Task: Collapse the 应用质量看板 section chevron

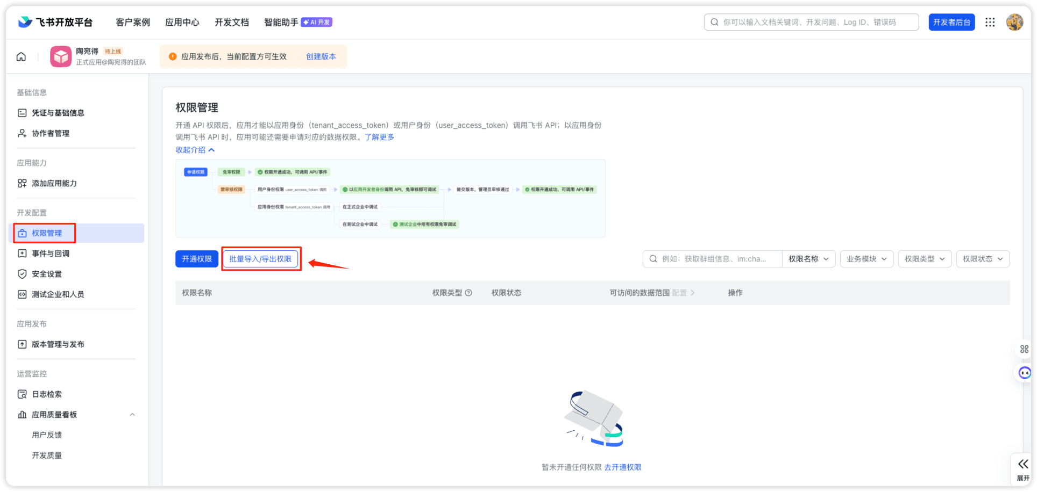Action: coord(132,415)
